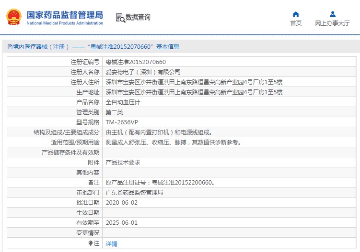
Task: Select model value TM-2656VP
Action: [x=122, y=122]
